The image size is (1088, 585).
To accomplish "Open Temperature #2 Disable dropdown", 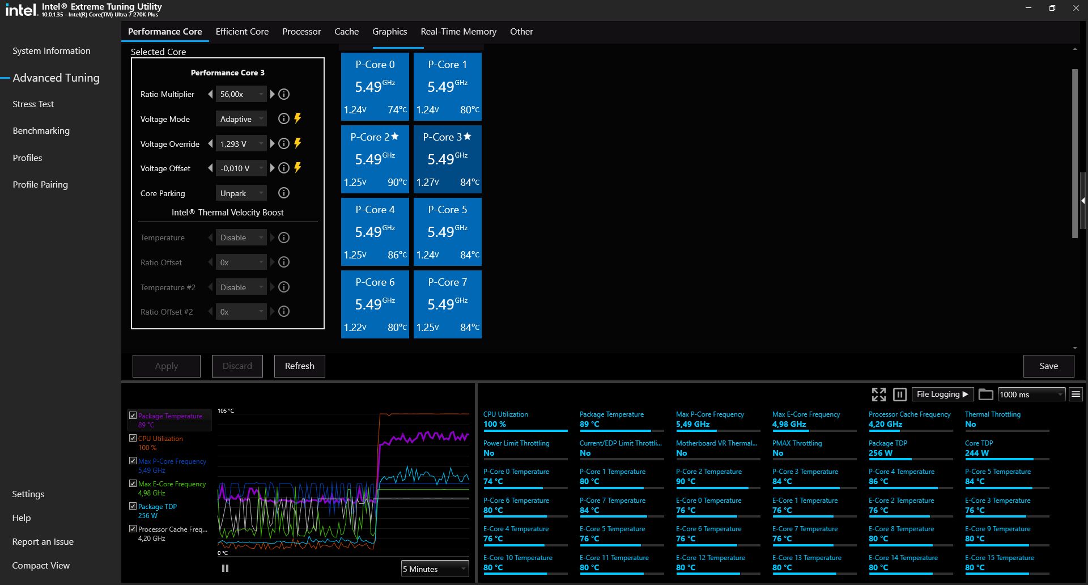I will click(241, 287).
